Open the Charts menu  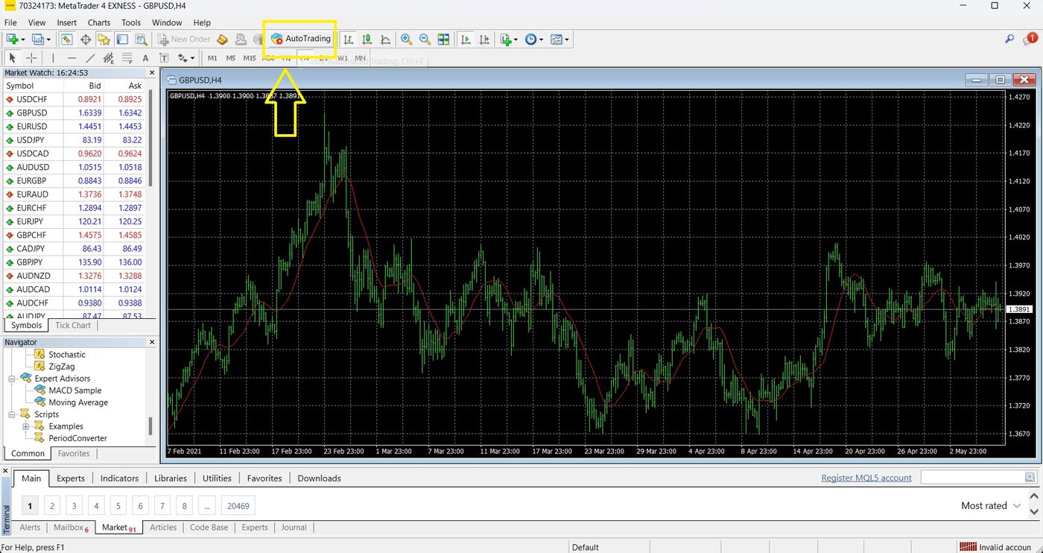[x=98, y=22]
